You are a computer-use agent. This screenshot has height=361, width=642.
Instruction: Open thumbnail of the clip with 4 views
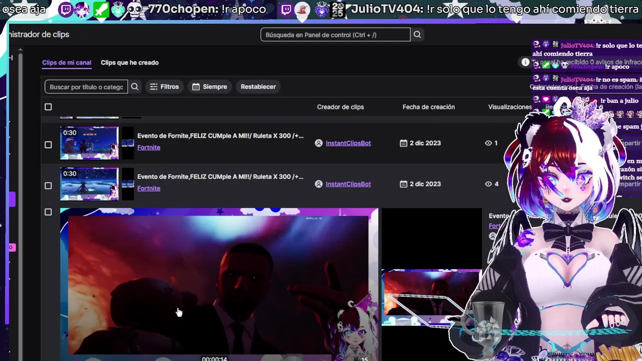coord(89,184)
